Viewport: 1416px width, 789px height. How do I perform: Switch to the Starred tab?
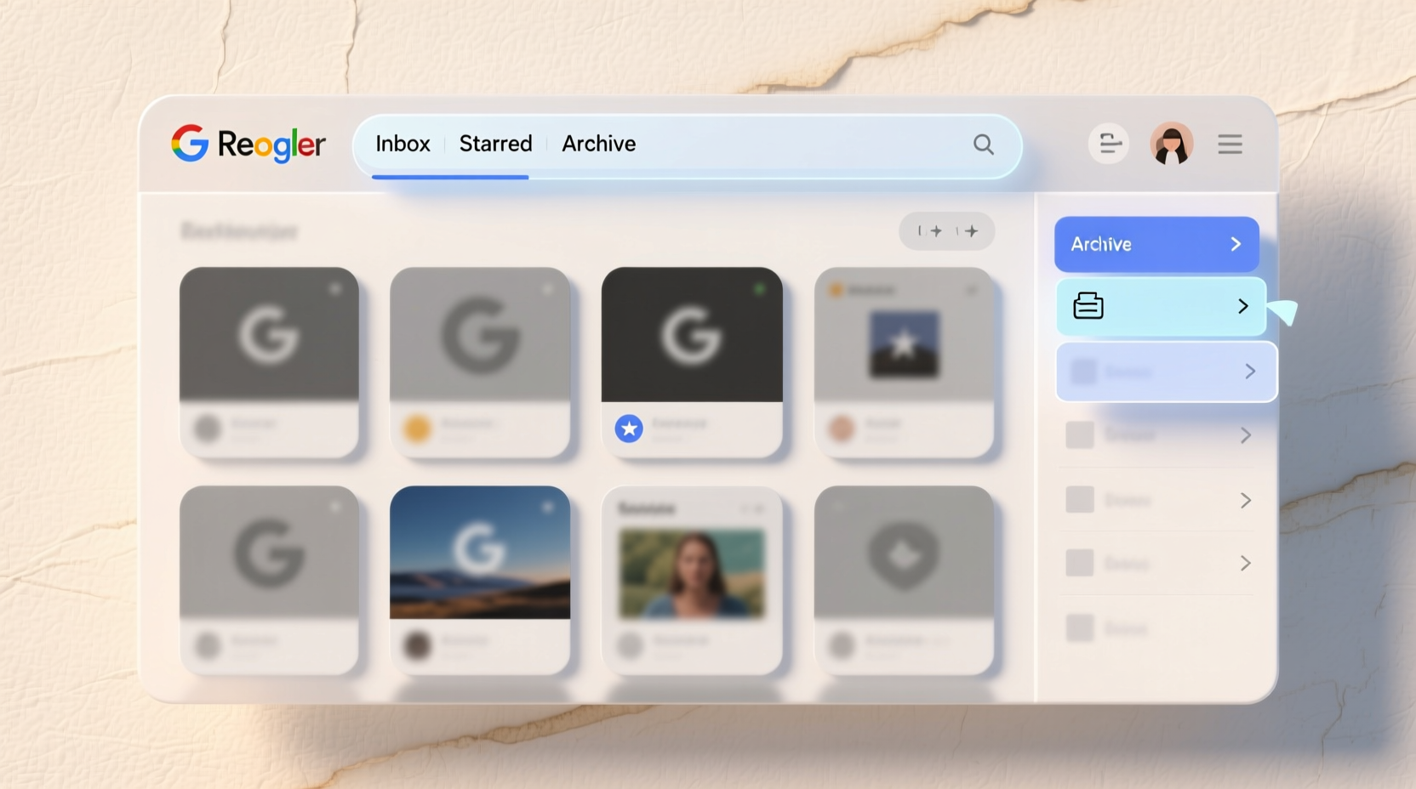(496, 144)
